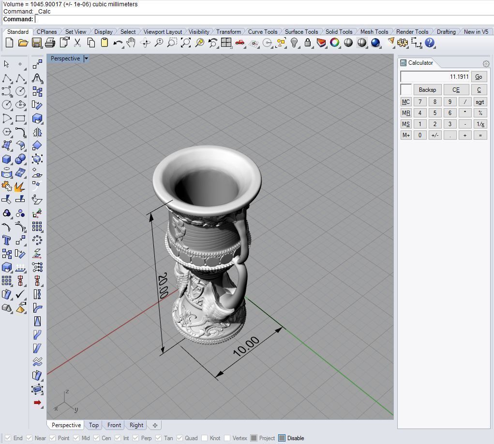Viewport: 494px width, 444px height.
Task: Click the Backsp button
Action: click(427, 90)
